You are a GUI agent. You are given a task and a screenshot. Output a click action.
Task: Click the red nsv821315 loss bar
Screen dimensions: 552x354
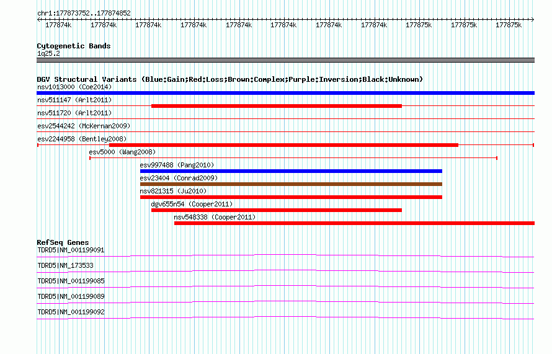click(291, 197)
